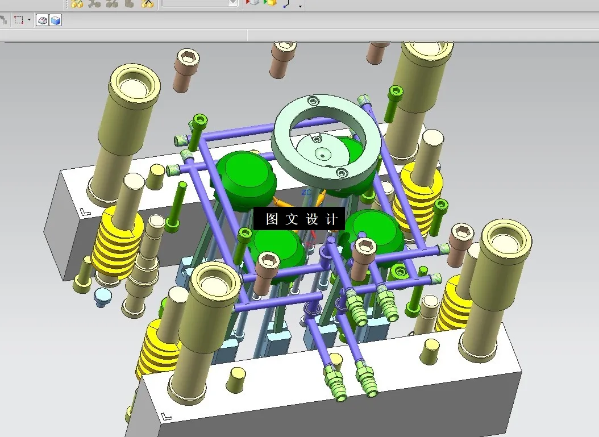The width and height of the screenshot is (599, 437).
Task: Click the leftmost gray tool icon on second toolbar row
Action: pyautogui.click(x=5, y=20)
